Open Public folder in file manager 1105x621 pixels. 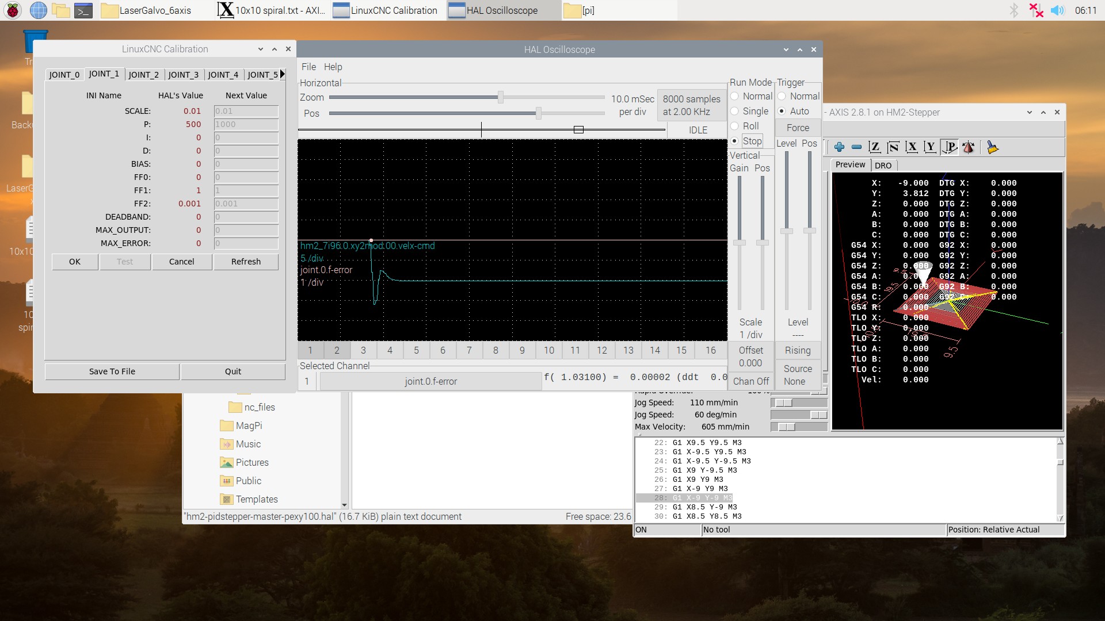[241, 481]
